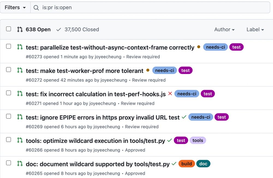Check the box for PR #60272
Image resolution: width=273 pixels, height=178 pixels.
(x=9, y=70)
